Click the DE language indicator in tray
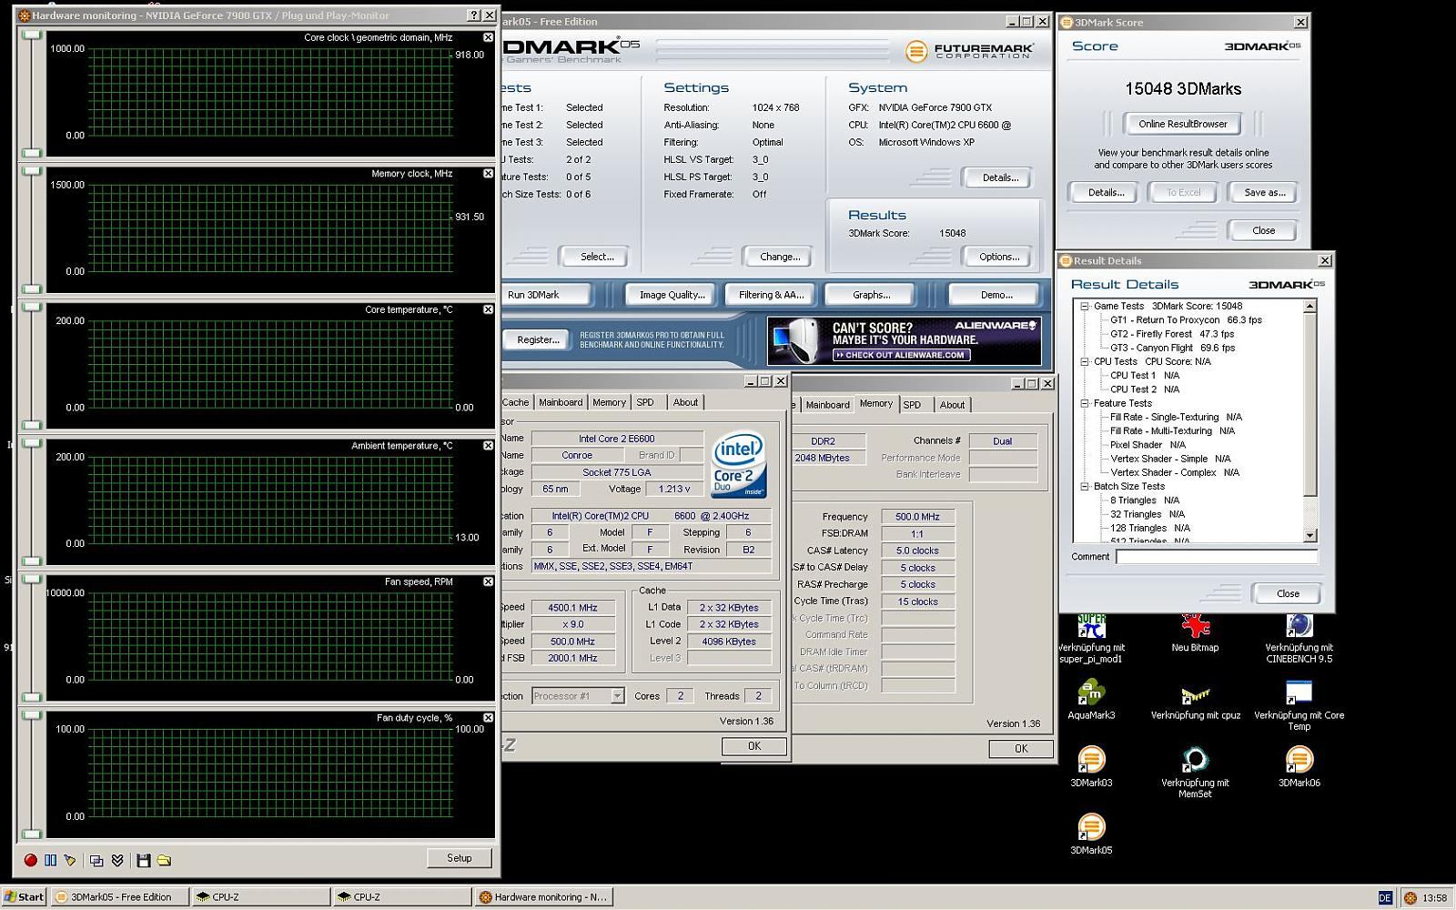The height and width of the screenshot is (910, 1456). coord(1384,897)
